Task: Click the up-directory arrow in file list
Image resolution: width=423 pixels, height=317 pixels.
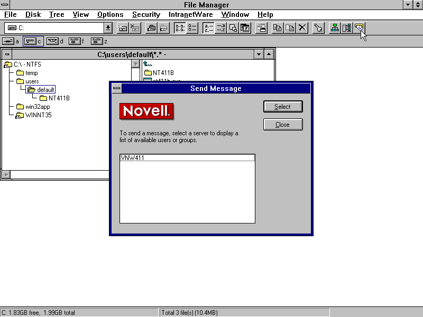Action: click(148, 64)
